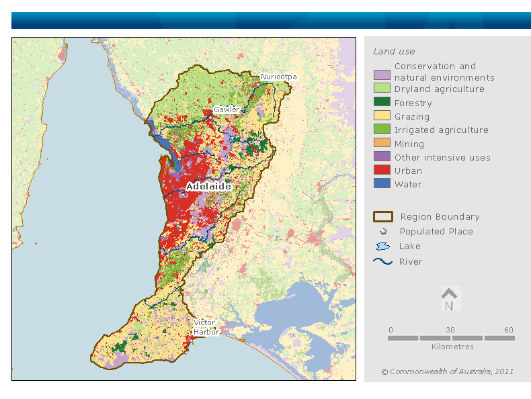
Task: Click the 'Water' legend text
Action: [x=408, y=185]
